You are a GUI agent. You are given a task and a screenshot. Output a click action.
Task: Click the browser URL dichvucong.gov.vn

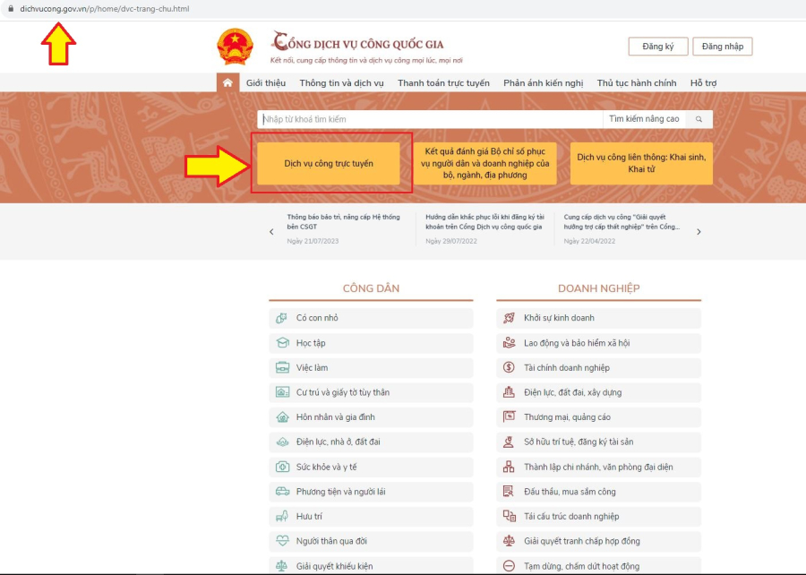click(x=105, y=9)
